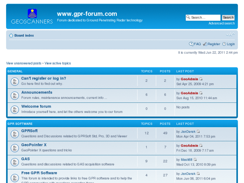Open the FAQ page
244x183 pixels.
pos(197,44)
